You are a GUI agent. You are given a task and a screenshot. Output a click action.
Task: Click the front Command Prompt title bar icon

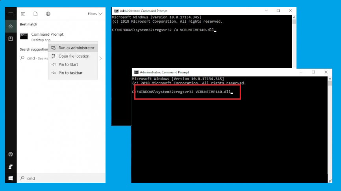coord(136,72)
